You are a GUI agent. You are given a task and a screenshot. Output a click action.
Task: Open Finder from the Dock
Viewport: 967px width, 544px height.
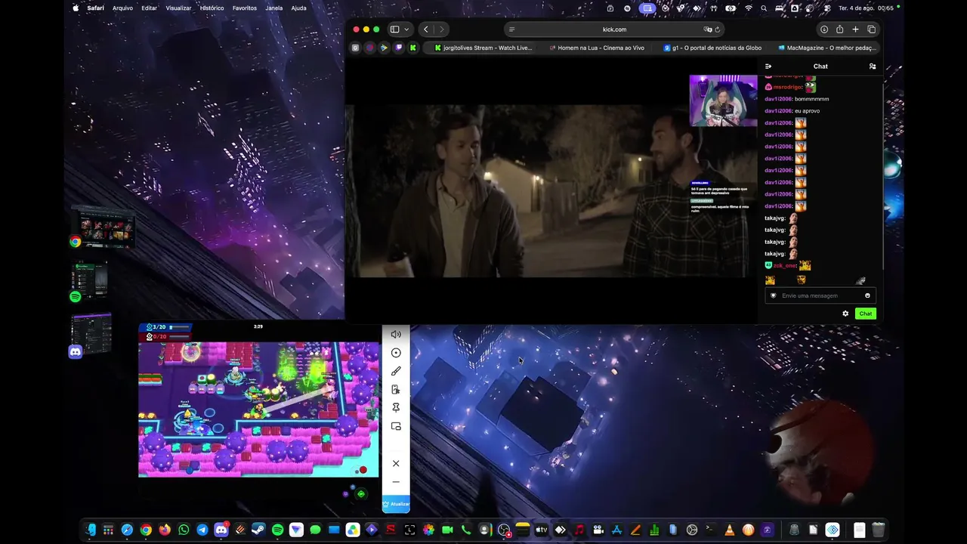click(91, 530)
